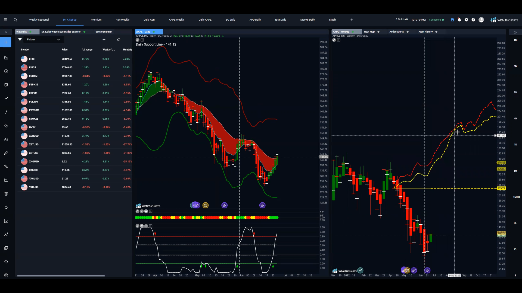Screen dimensions: 522x293
Task: Select the shapes drawing tool
Action: (6, 126)
